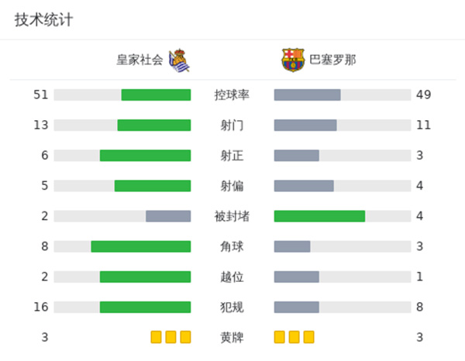Click the 黄牌 stat label
This screenshot has width=465, height=361.
(x=232, y=337)
